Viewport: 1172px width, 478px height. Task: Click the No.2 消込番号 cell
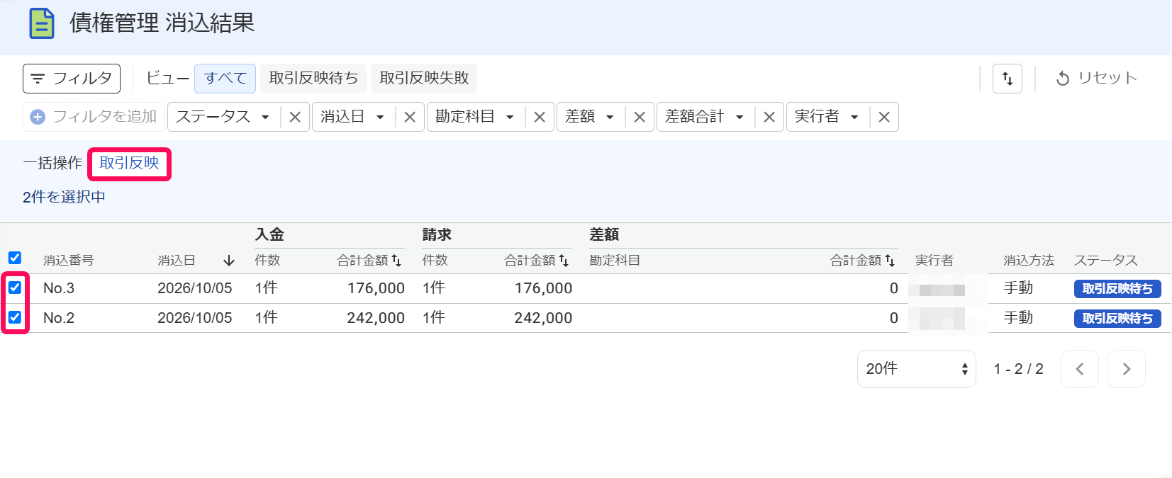pos(59,318)
